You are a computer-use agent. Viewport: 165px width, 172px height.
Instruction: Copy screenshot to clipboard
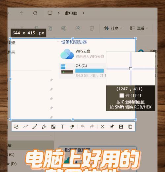[130, 127]
